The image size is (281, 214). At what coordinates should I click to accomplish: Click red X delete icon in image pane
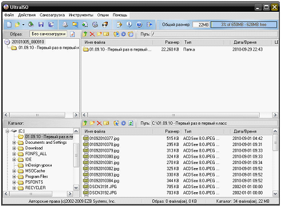click(x=92, y=34)
